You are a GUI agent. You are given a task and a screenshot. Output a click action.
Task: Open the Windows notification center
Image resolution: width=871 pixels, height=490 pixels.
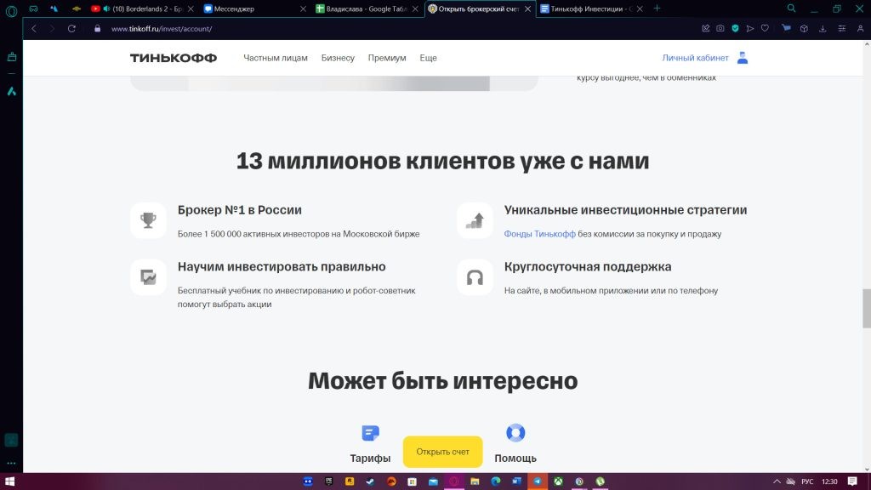(x=852, y=481)
